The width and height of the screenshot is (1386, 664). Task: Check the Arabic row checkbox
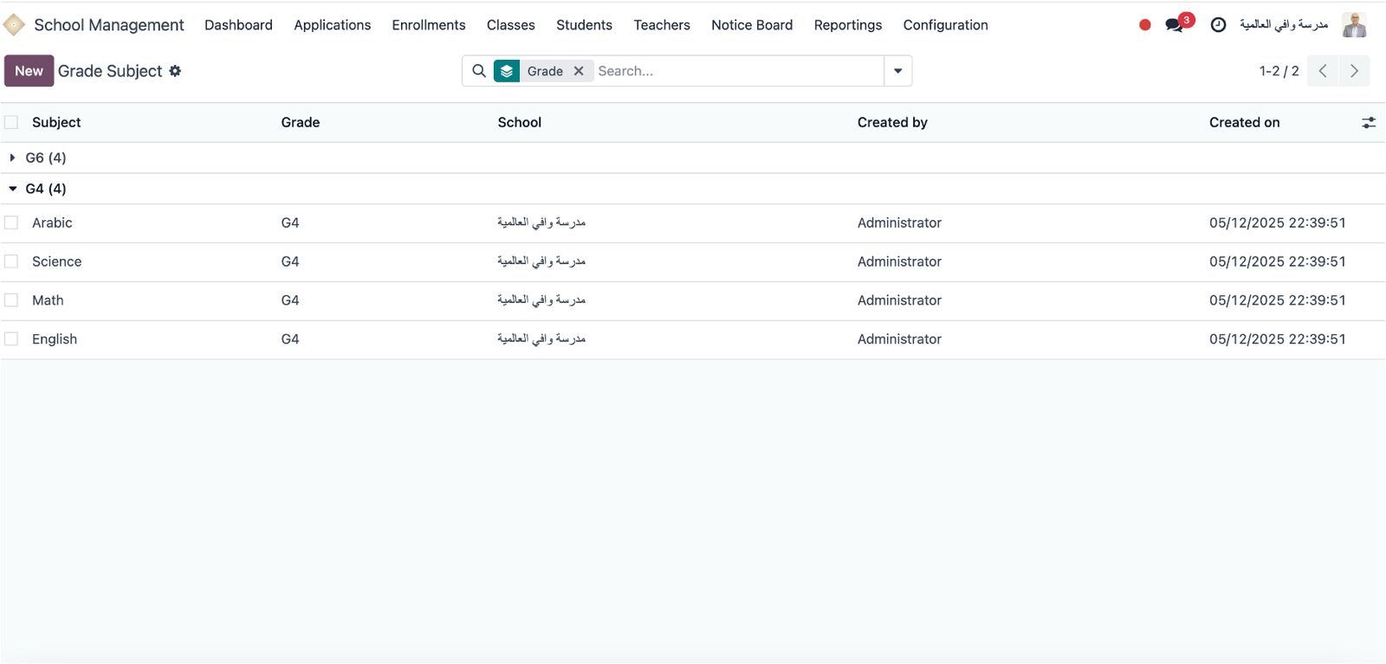tap(11, 222)
